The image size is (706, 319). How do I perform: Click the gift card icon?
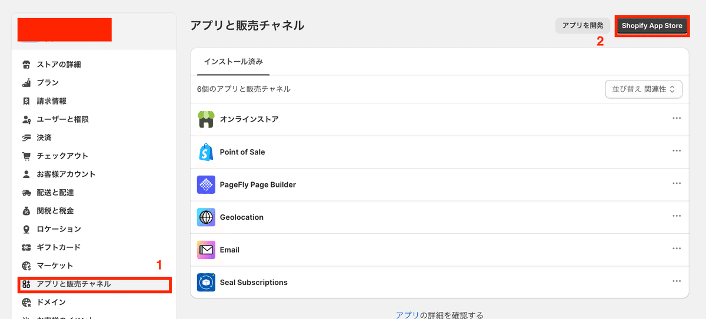[26, 247]
